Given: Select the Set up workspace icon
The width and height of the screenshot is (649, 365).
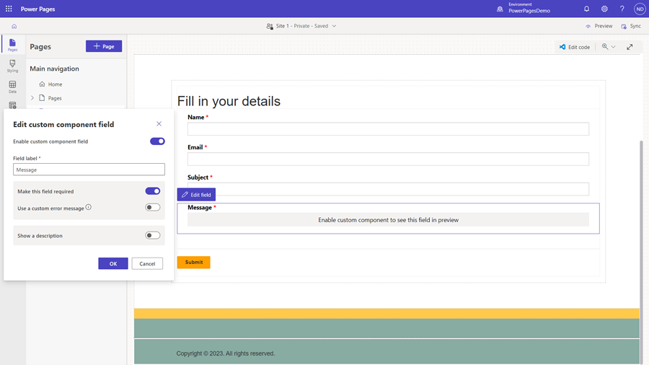Looking at the screenshot, I should point(12,105).
